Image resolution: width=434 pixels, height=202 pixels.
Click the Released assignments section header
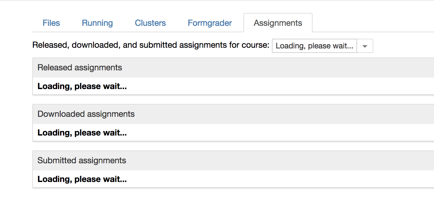(x=80, y=67)
